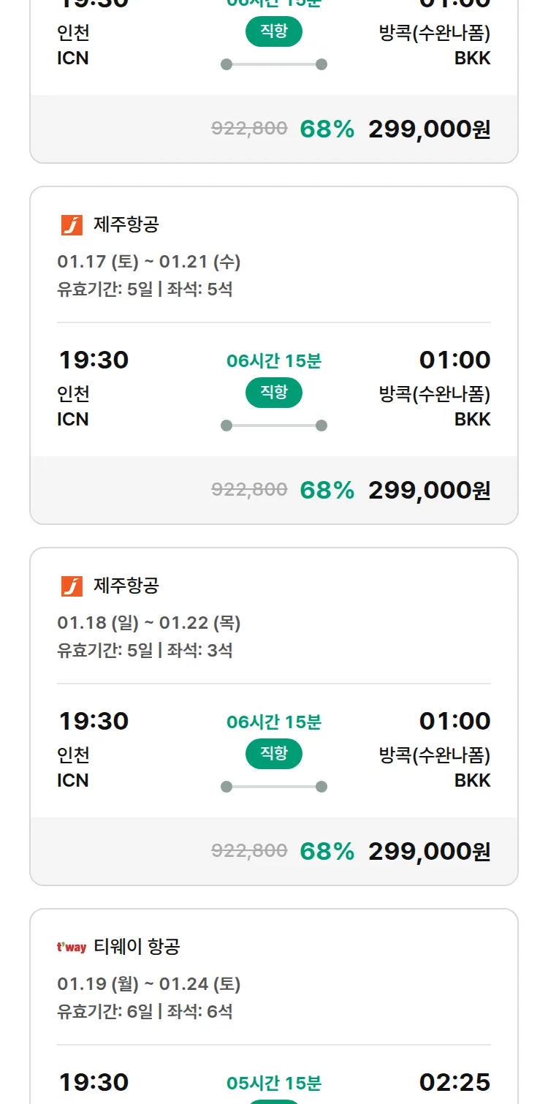This screenshot has width=548, height=1104.
Task: Choose the 299,000원 fare in the topmost card
Action: (429, 129)
